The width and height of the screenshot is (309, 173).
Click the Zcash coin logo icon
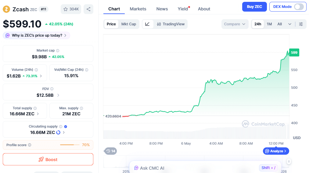click(x=6, y=9)
